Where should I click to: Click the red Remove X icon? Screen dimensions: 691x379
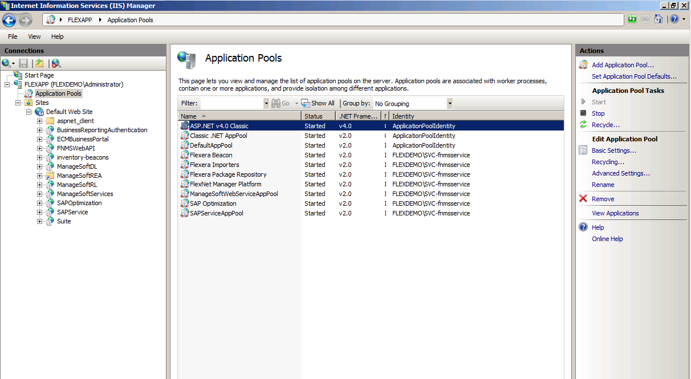click(583, 199)
